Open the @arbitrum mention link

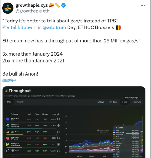(x=54, y=27)
